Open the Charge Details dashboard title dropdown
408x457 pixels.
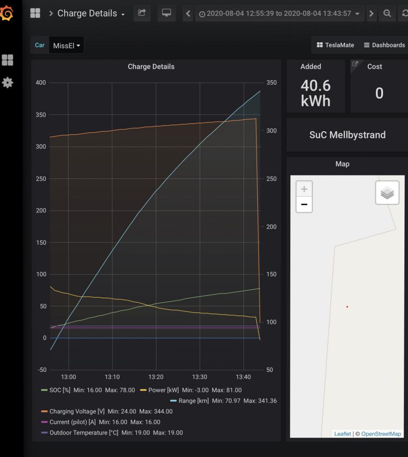(x=91, y=13)
